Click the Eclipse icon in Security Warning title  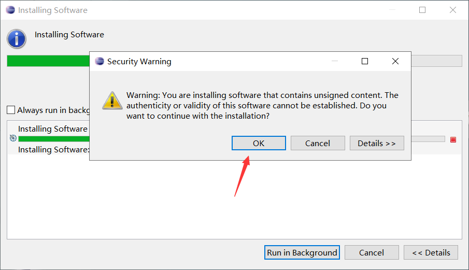(x=100, y=61)
